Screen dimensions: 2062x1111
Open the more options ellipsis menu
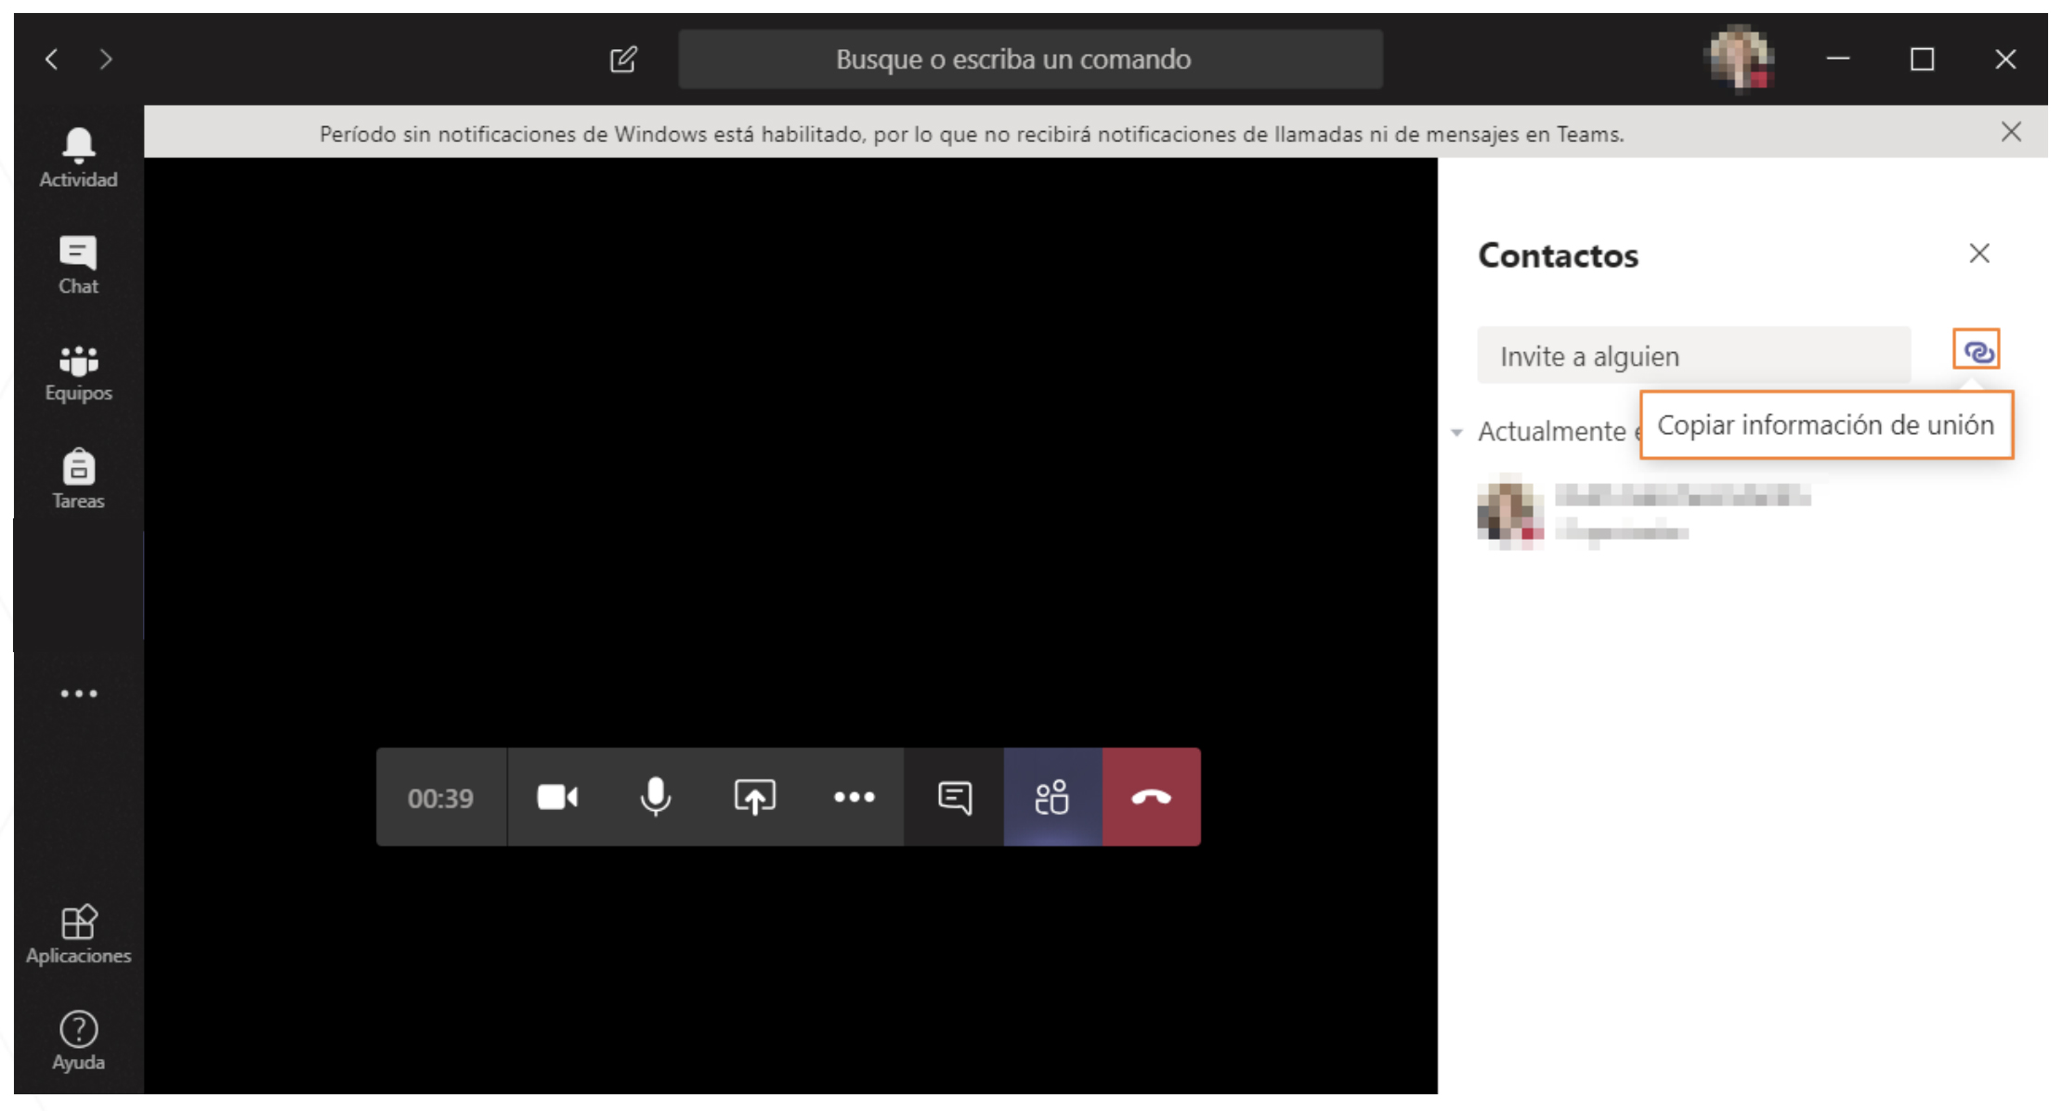[x=854, y=796]
